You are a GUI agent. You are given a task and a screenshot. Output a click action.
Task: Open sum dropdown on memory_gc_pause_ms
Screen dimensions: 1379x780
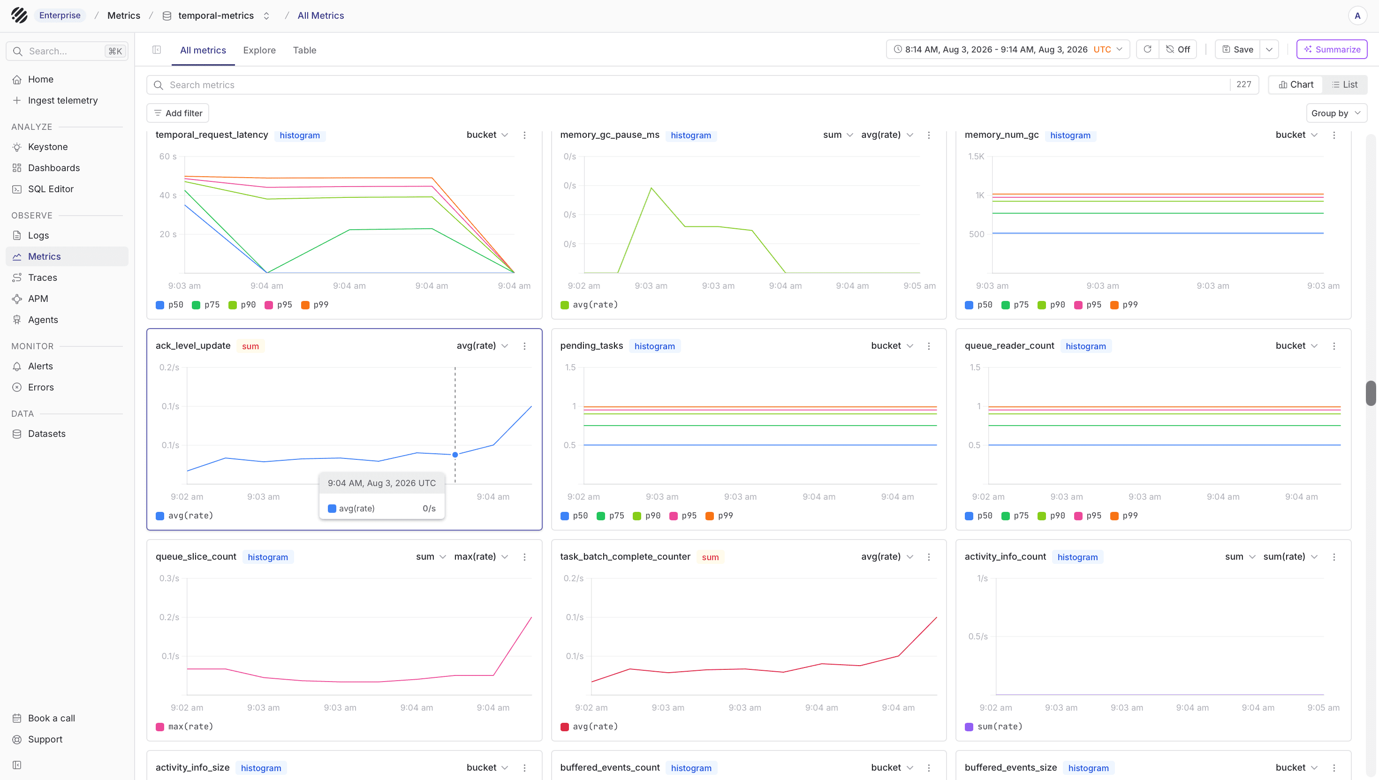838,135
